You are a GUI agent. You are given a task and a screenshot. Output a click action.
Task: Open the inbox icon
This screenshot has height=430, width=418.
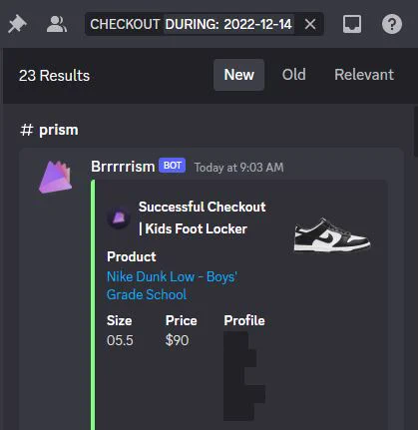pyautogui.click(x=352, y=24)
